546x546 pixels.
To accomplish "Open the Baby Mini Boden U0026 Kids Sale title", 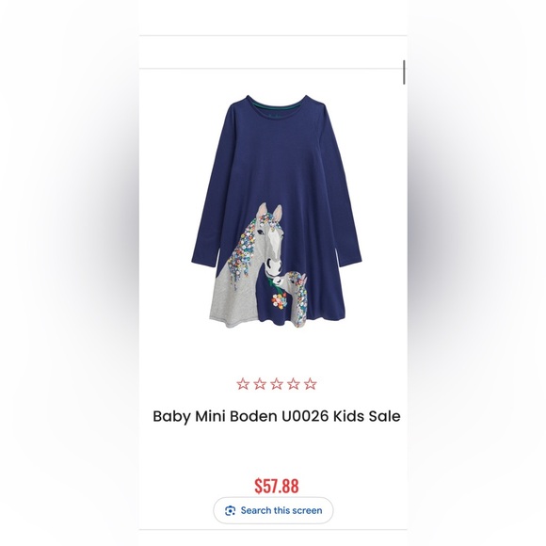I will click(277, 416).
